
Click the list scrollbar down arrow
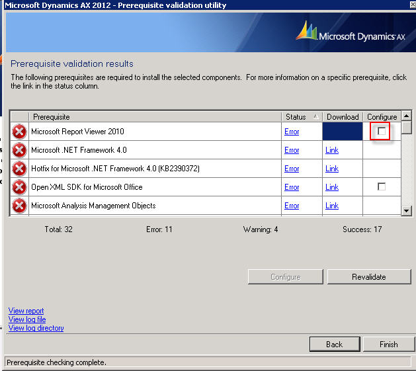[407, 211]
